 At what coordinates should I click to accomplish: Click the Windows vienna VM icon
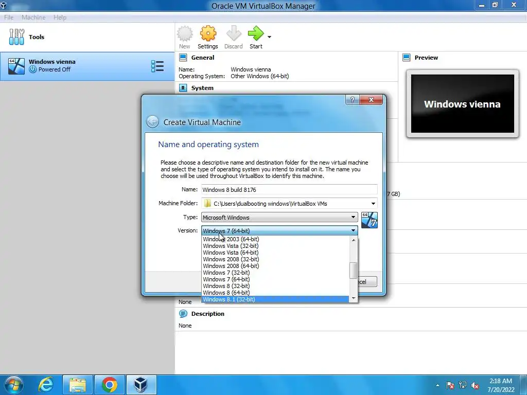[16, 66]
